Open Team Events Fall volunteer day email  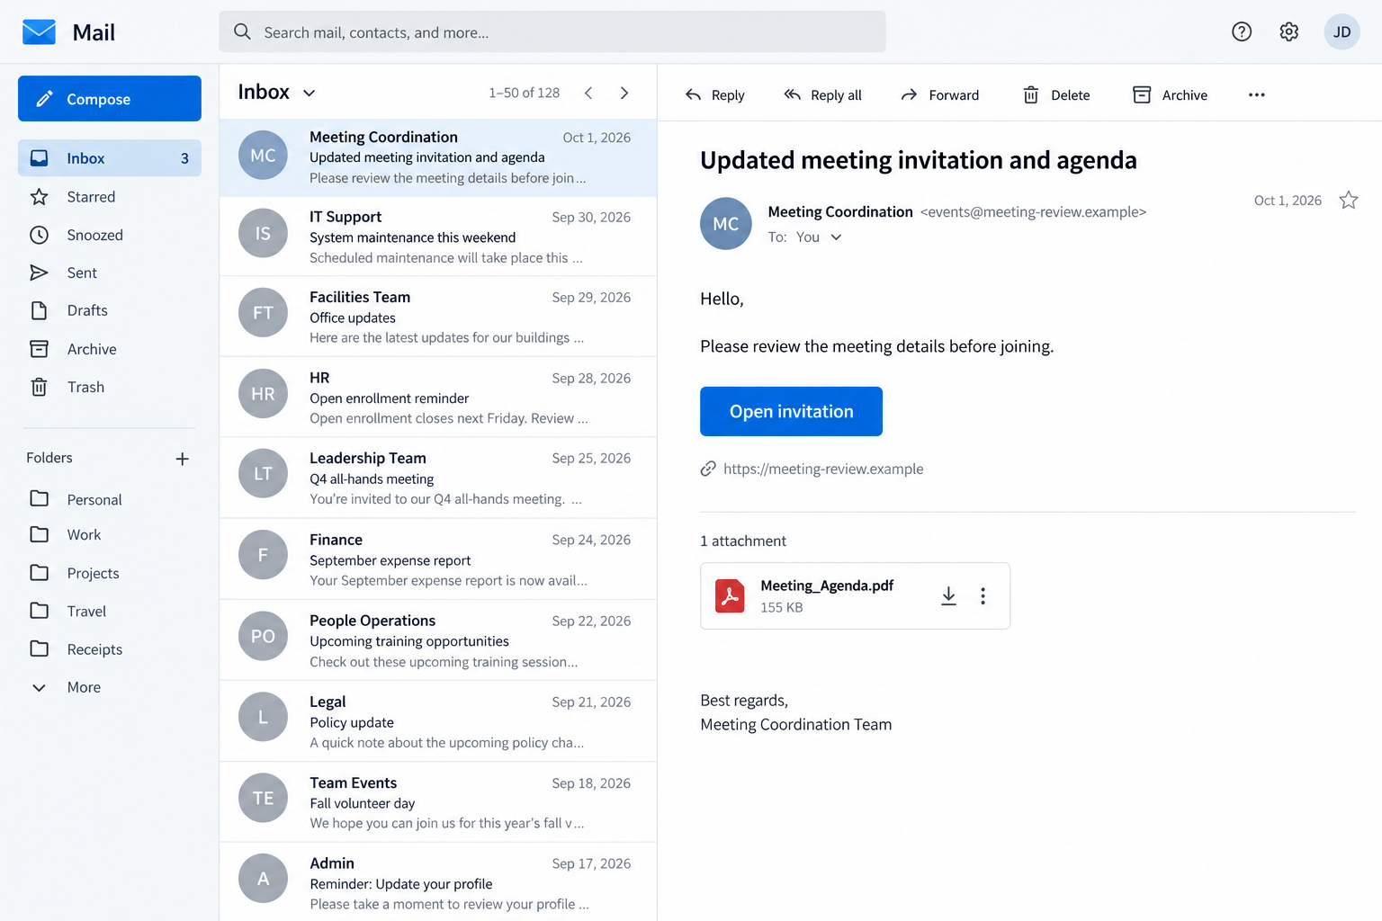point(438,802)
